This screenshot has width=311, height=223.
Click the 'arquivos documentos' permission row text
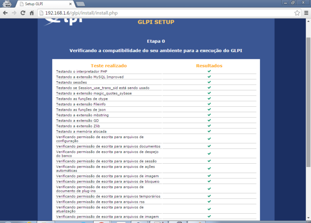[108, 146]
